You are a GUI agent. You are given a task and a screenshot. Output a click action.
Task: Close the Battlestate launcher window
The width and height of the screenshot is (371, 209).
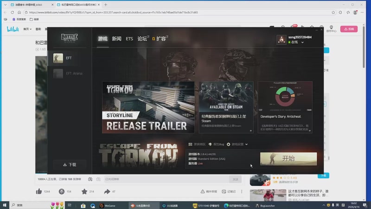pyautogui.click(x=321, y=30)
